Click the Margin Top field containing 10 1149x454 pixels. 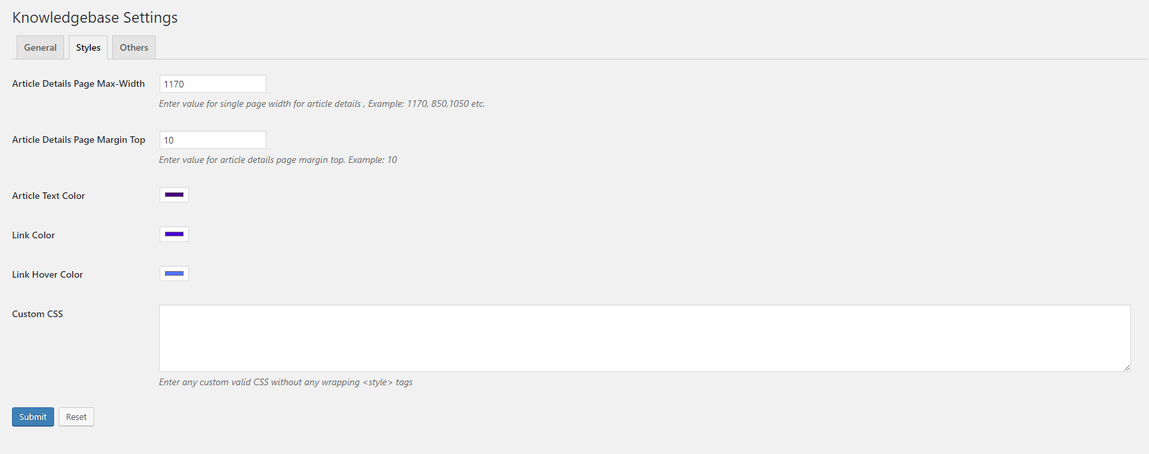click(x=213, y=140)
